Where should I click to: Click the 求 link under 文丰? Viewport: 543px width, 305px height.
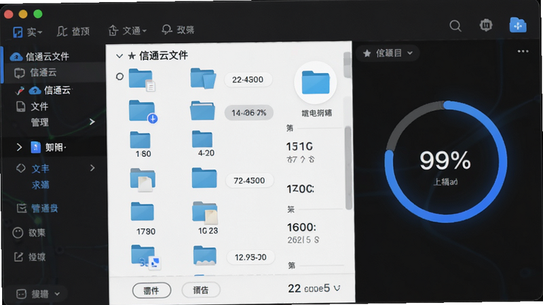[x=40, y=185]
